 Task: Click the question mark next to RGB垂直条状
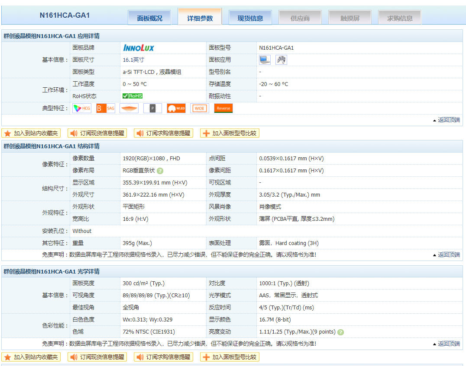click(161, 170)
